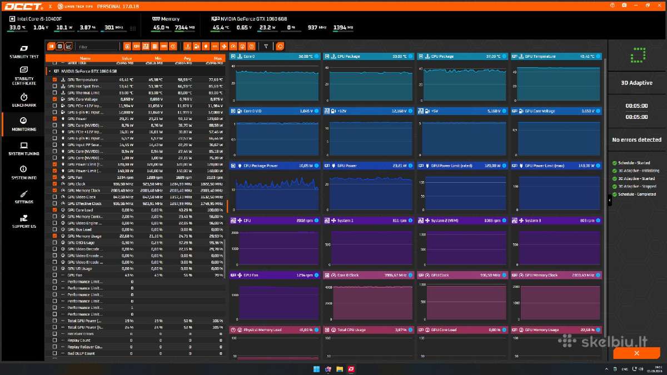Toggle the clock gauge sensor type filter
Image resolution: width=667 pixels, height=375 pixels.
click(233, 47)
